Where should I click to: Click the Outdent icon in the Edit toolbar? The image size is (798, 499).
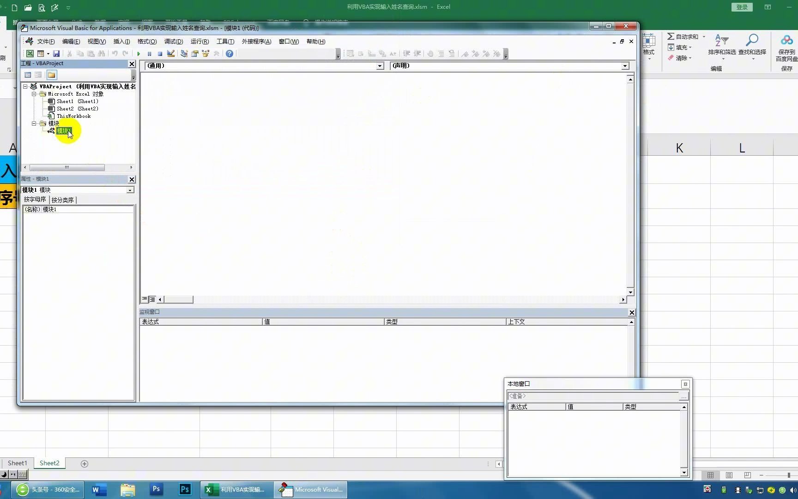tap(417, 54)
